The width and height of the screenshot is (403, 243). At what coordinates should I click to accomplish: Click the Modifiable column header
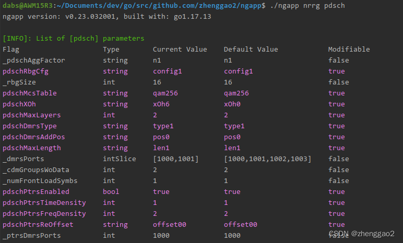(349, 50)
